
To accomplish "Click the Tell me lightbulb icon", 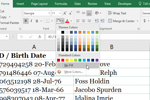I will (140, 4).
